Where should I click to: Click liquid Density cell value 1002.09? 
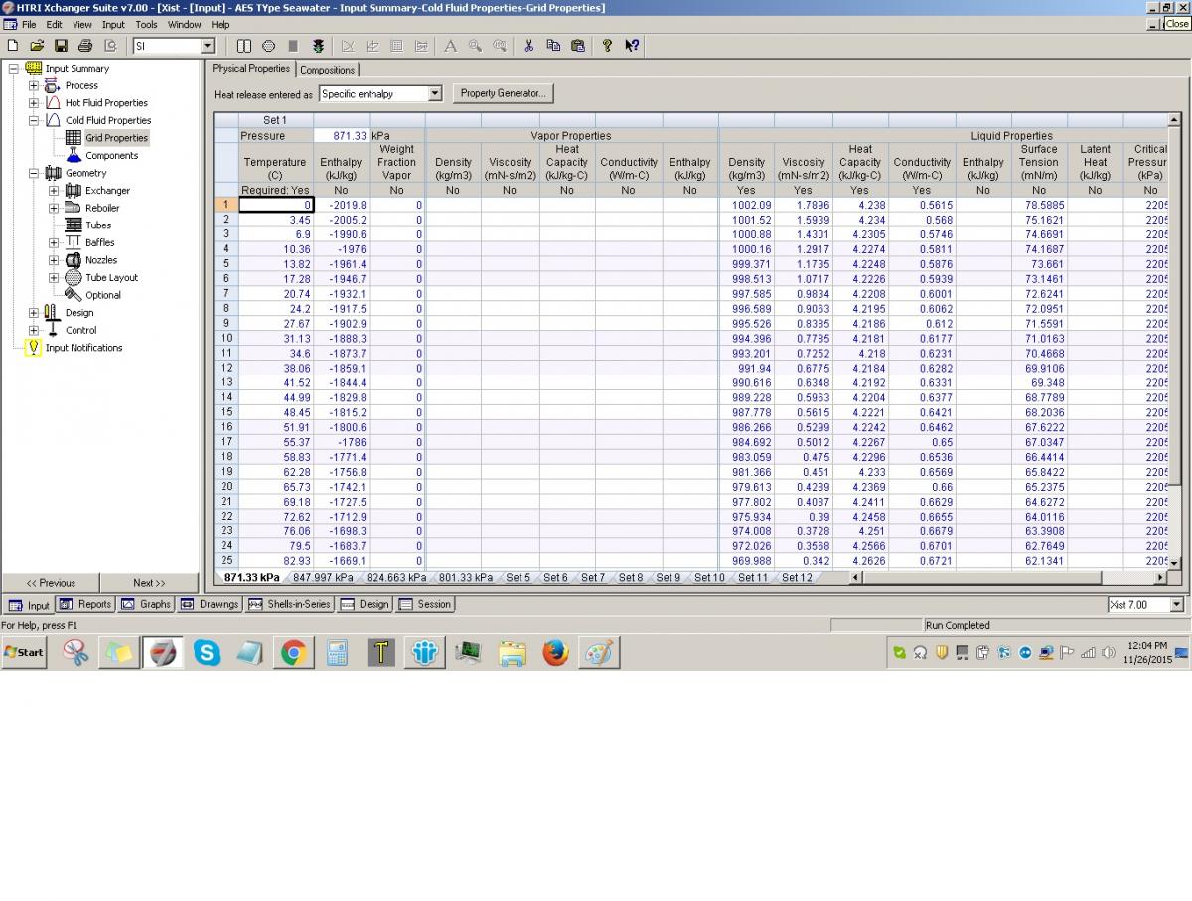[x=747, y=205]
